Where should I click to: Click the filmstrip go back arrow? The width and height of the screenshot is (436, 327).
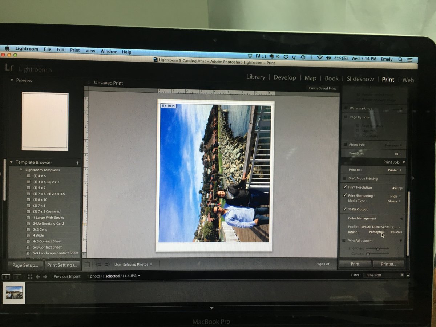coord(37,277)
